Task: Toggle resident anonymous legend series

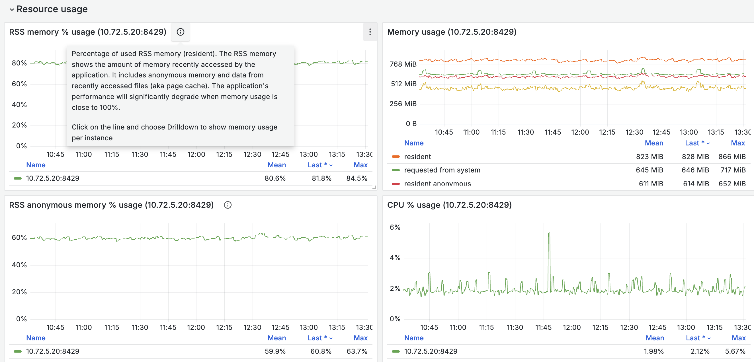Action: pyautogui.click(x=437, y=184)
